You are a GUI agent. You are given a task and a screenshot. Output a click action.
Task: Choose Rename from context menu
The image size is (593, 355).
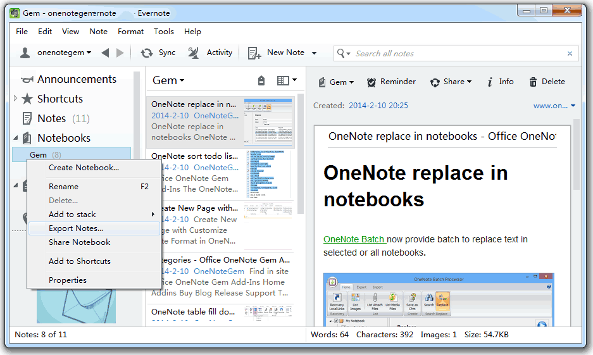pos(94,187)
